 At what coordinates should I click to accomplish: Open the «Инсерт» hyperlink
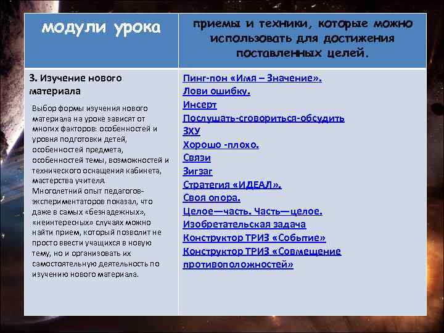tap(200, 104)
